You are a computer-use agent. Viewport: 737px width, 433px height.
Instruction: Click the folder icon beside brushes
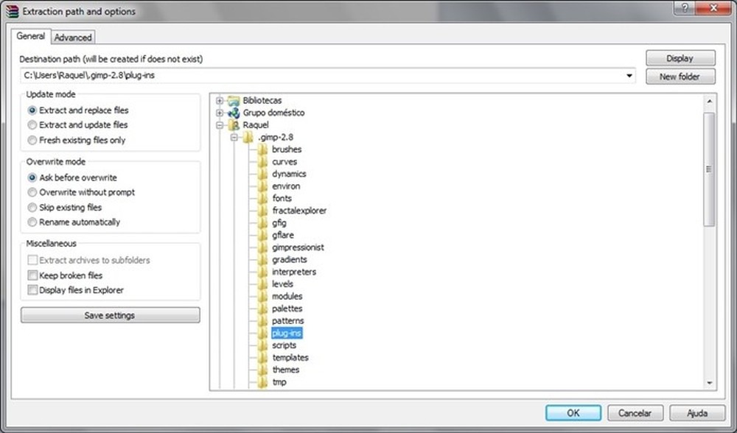[x=261, y=149]
